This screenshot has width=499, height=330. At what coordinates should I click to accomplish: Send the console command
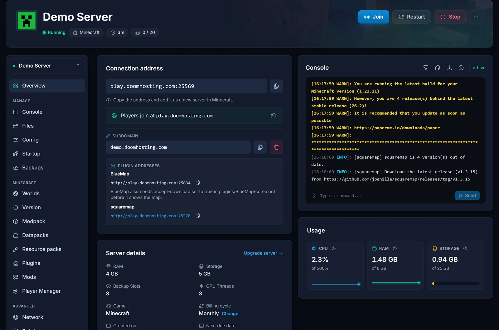(467, 196)
